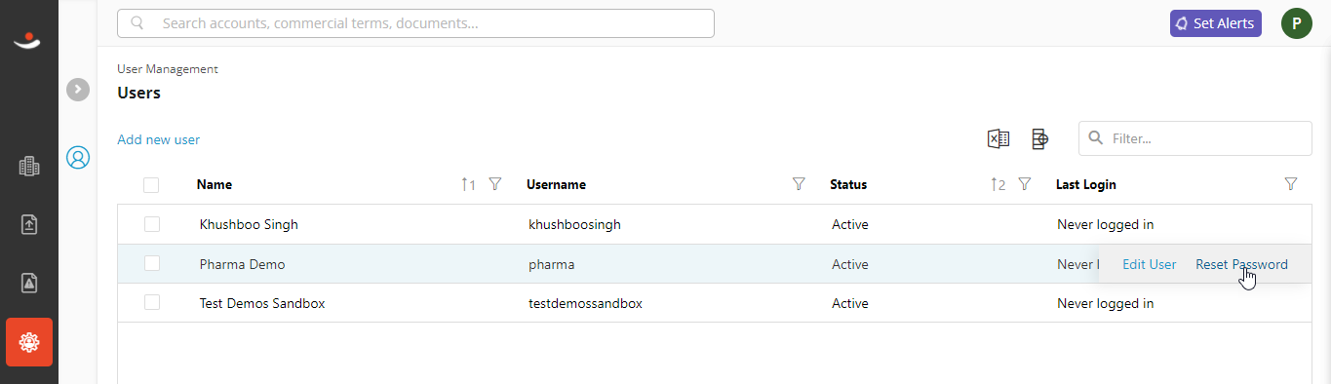Open the document upload sidebar icon
Image resolution: width=1331 pixels, height=384 pixels.
coord(29,224)
